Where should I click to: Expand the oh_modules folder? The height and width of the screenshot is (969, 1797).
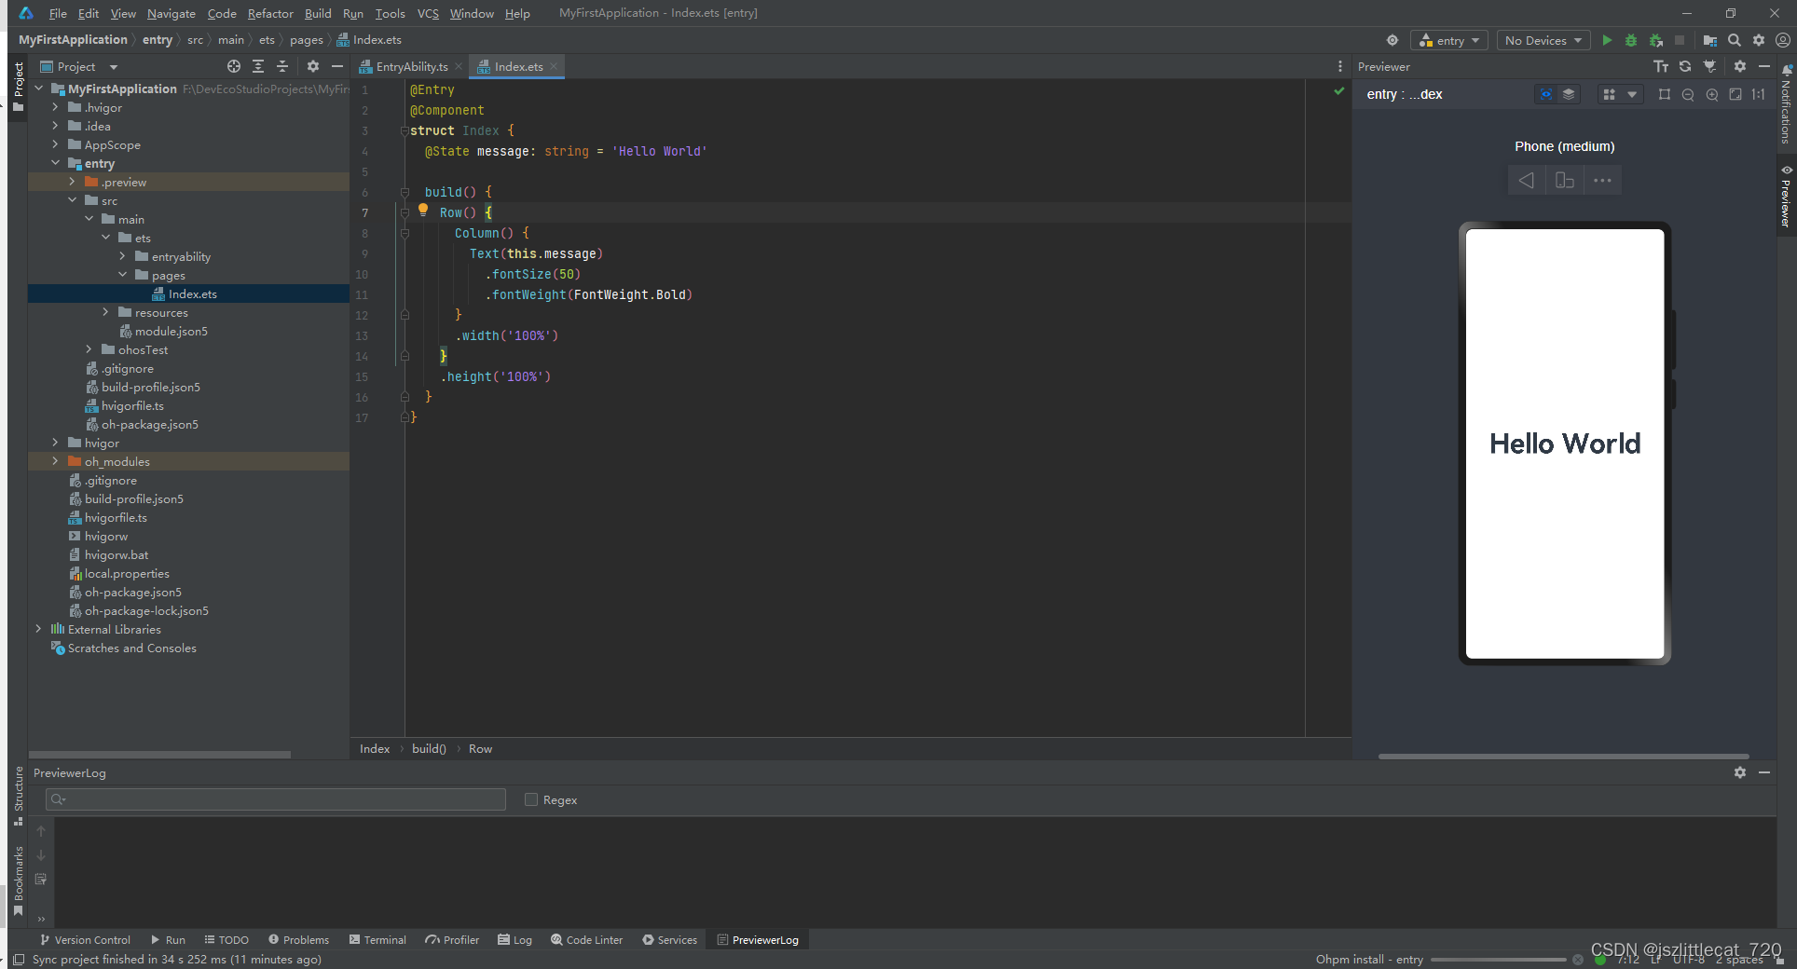[x=56, y=461]
